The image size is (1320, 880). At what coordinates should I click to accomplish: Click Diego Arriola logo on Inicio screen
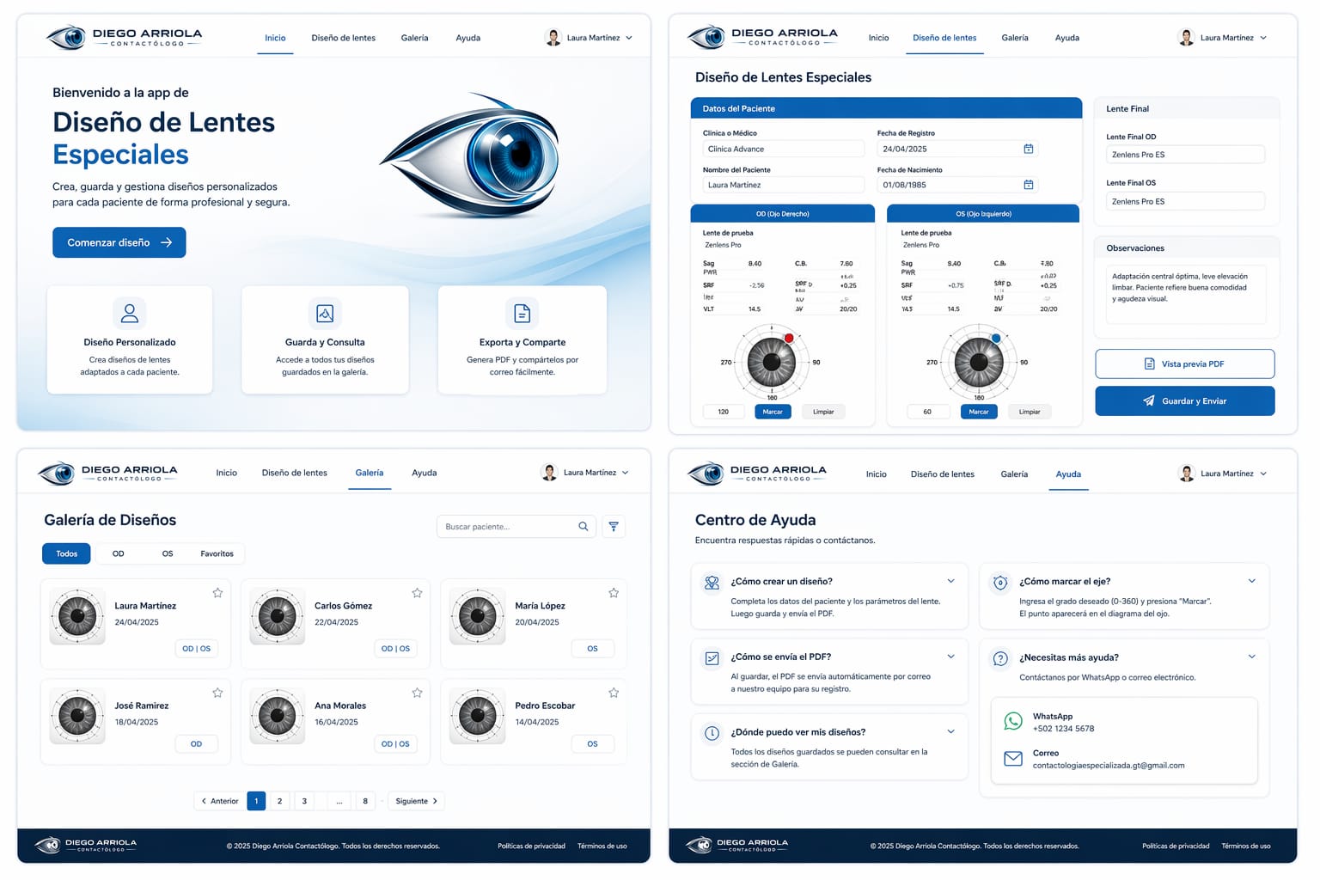(x=124, y=37)
